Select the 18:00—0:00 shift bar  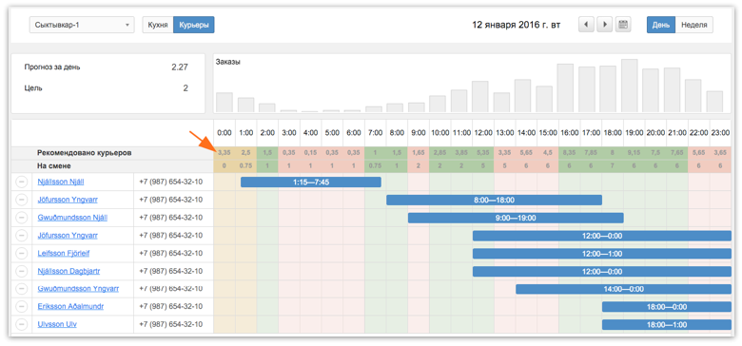(667, 307)
